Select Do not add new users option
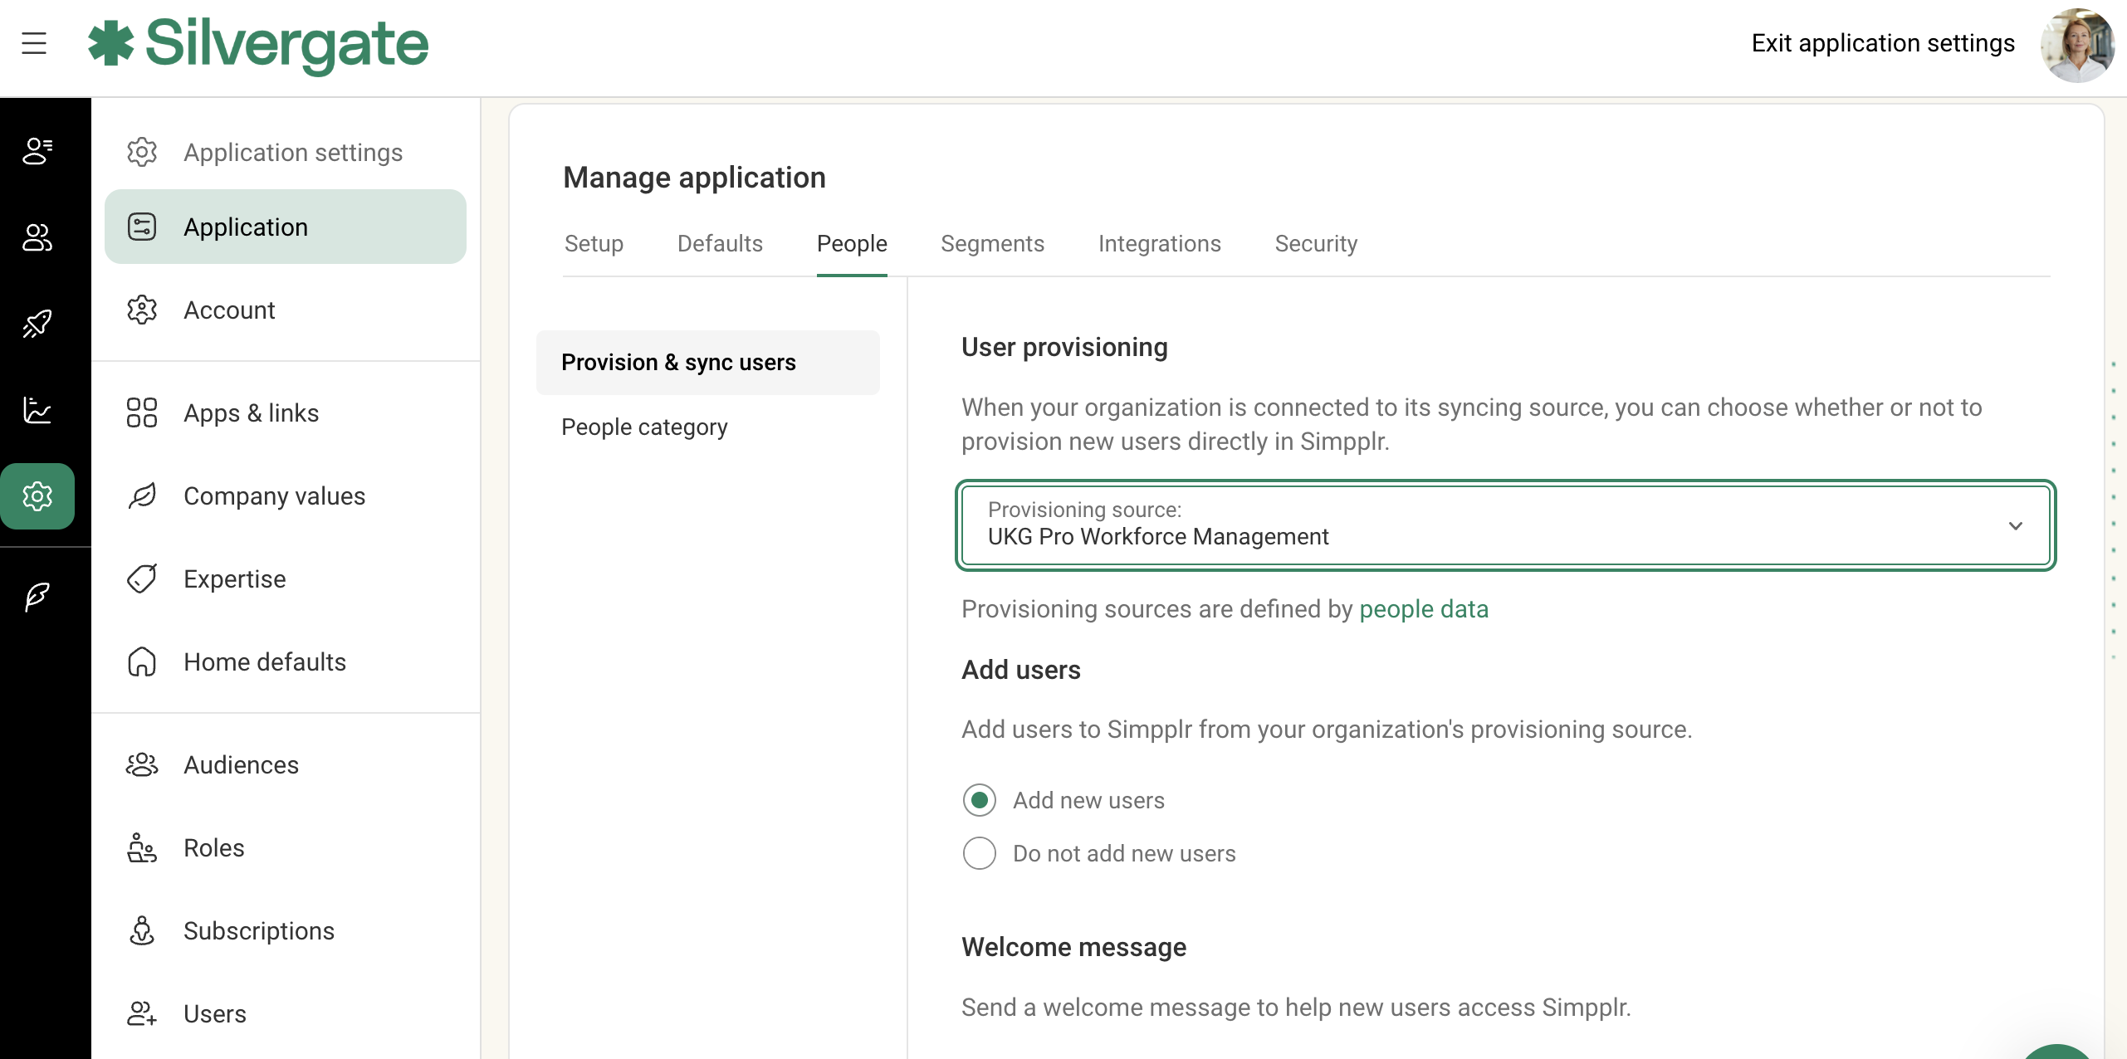 click(980, 853)
